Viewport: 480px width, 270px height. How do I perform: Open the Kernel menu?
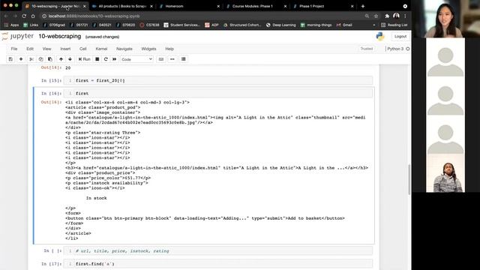coord(101,49)
